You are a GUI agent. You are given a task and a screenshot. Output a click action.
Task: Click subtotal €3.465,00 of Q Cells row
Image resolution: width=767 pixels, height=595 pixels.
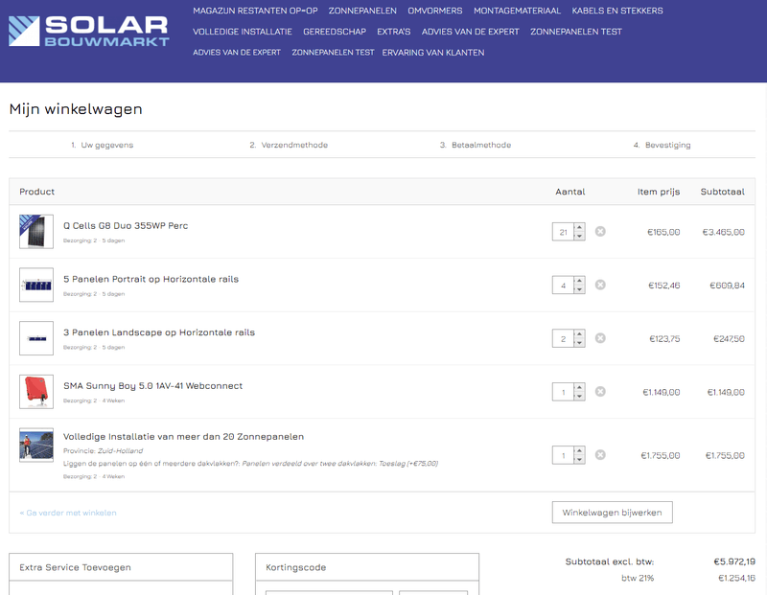724,232
